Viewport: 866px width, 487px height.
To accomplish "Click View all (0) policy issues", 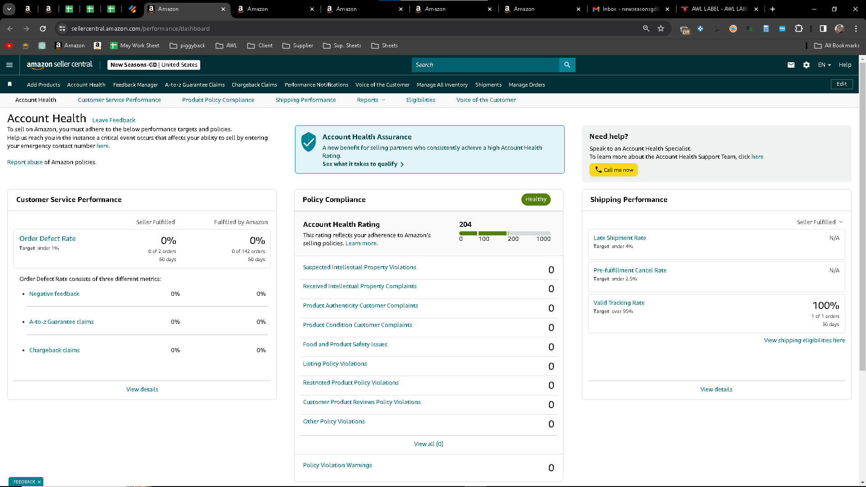I will 428,444.
